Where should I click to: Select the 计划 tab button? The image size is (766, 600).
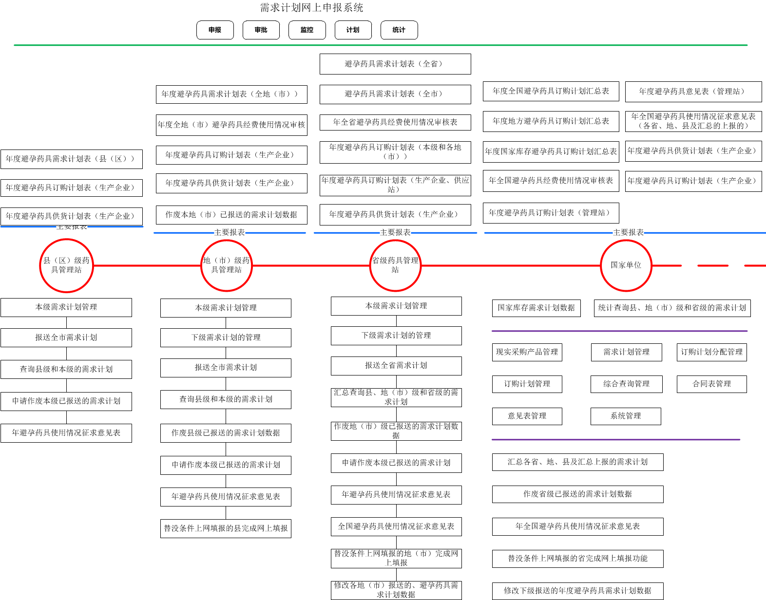click(x=353, y=30)
